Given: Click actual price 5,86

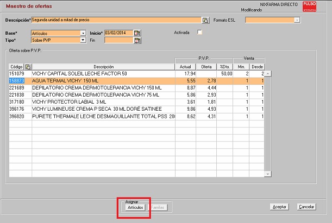Looking at the screenshot, I should tap(191, 95).
